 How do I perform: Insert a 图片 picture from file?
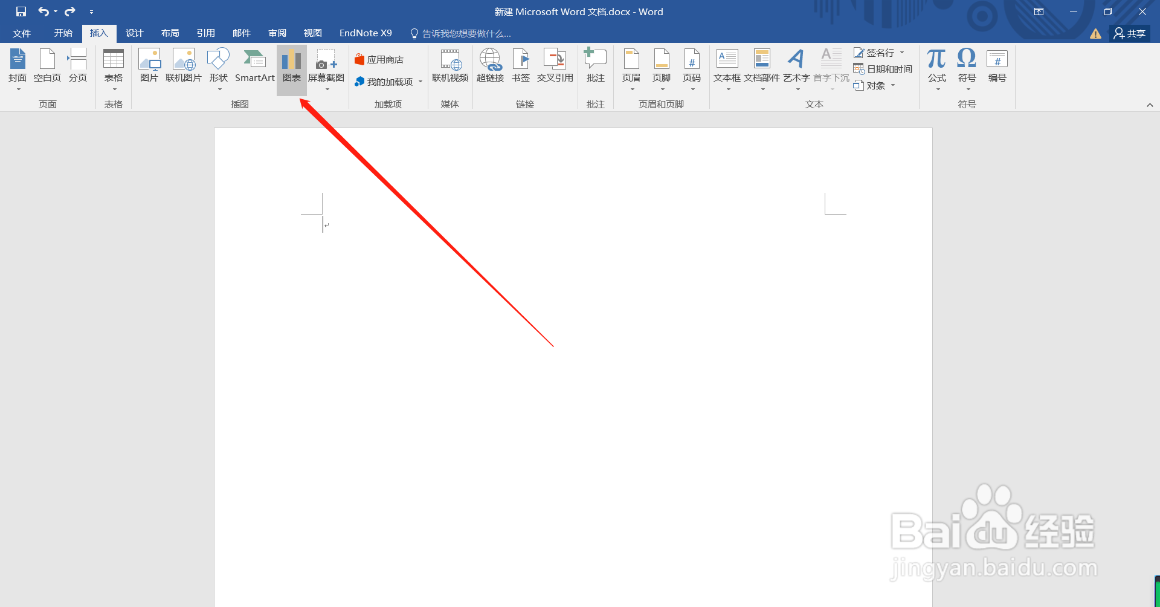(149, 65)
